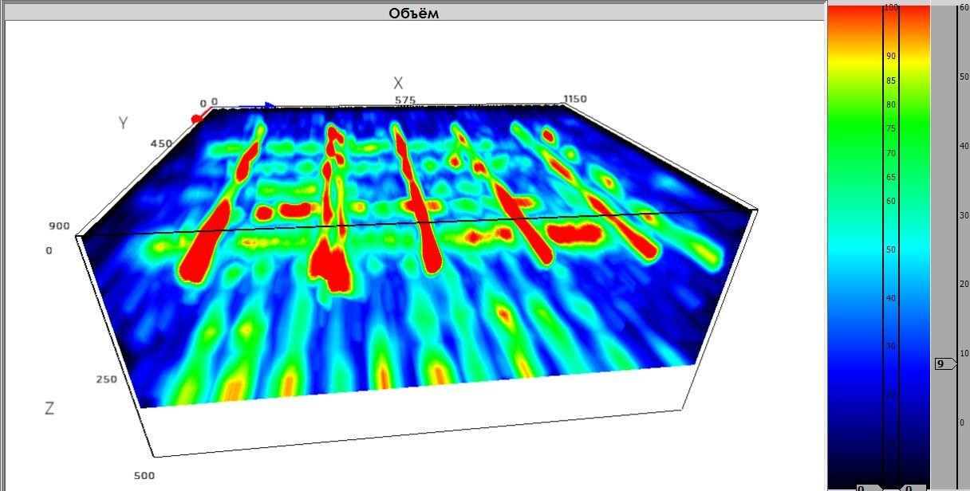Click the 30 mark on the gray gain scale
This screenshot has height=491, width=970.
coord(964,215)
